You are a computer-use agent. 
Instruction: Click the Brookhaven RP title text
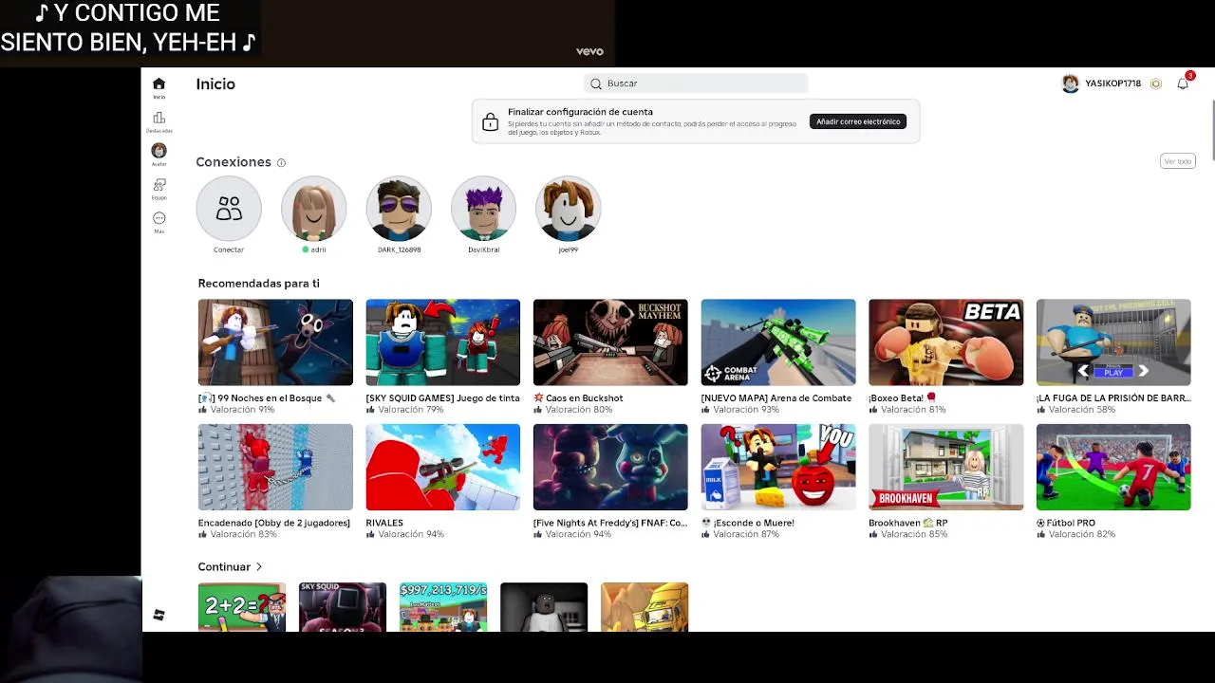[x=908, y=523]
